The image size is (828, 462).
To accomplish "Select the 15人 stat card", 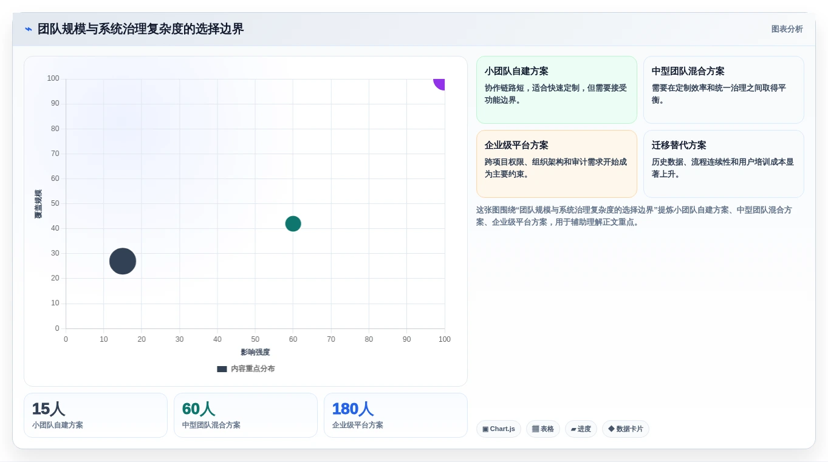I will tap(95, 415).
